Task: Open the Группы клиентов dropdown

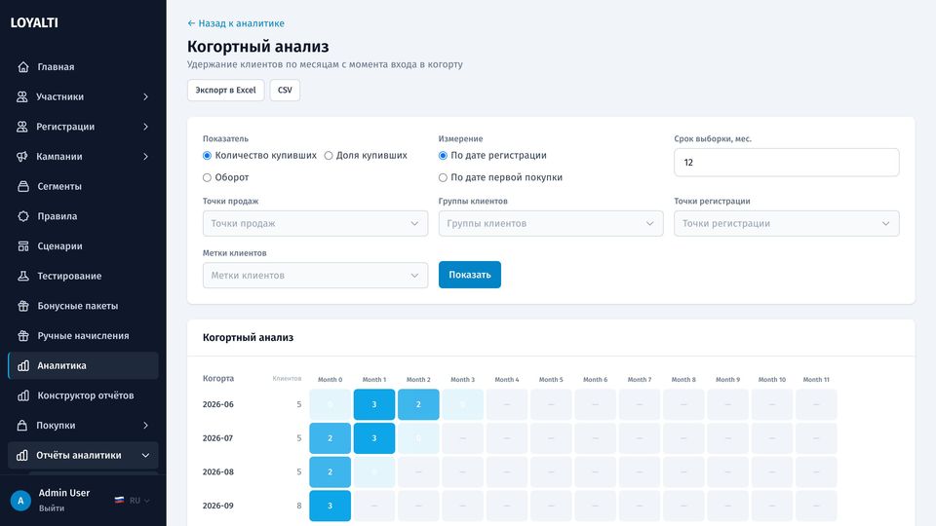Action: 551,223
